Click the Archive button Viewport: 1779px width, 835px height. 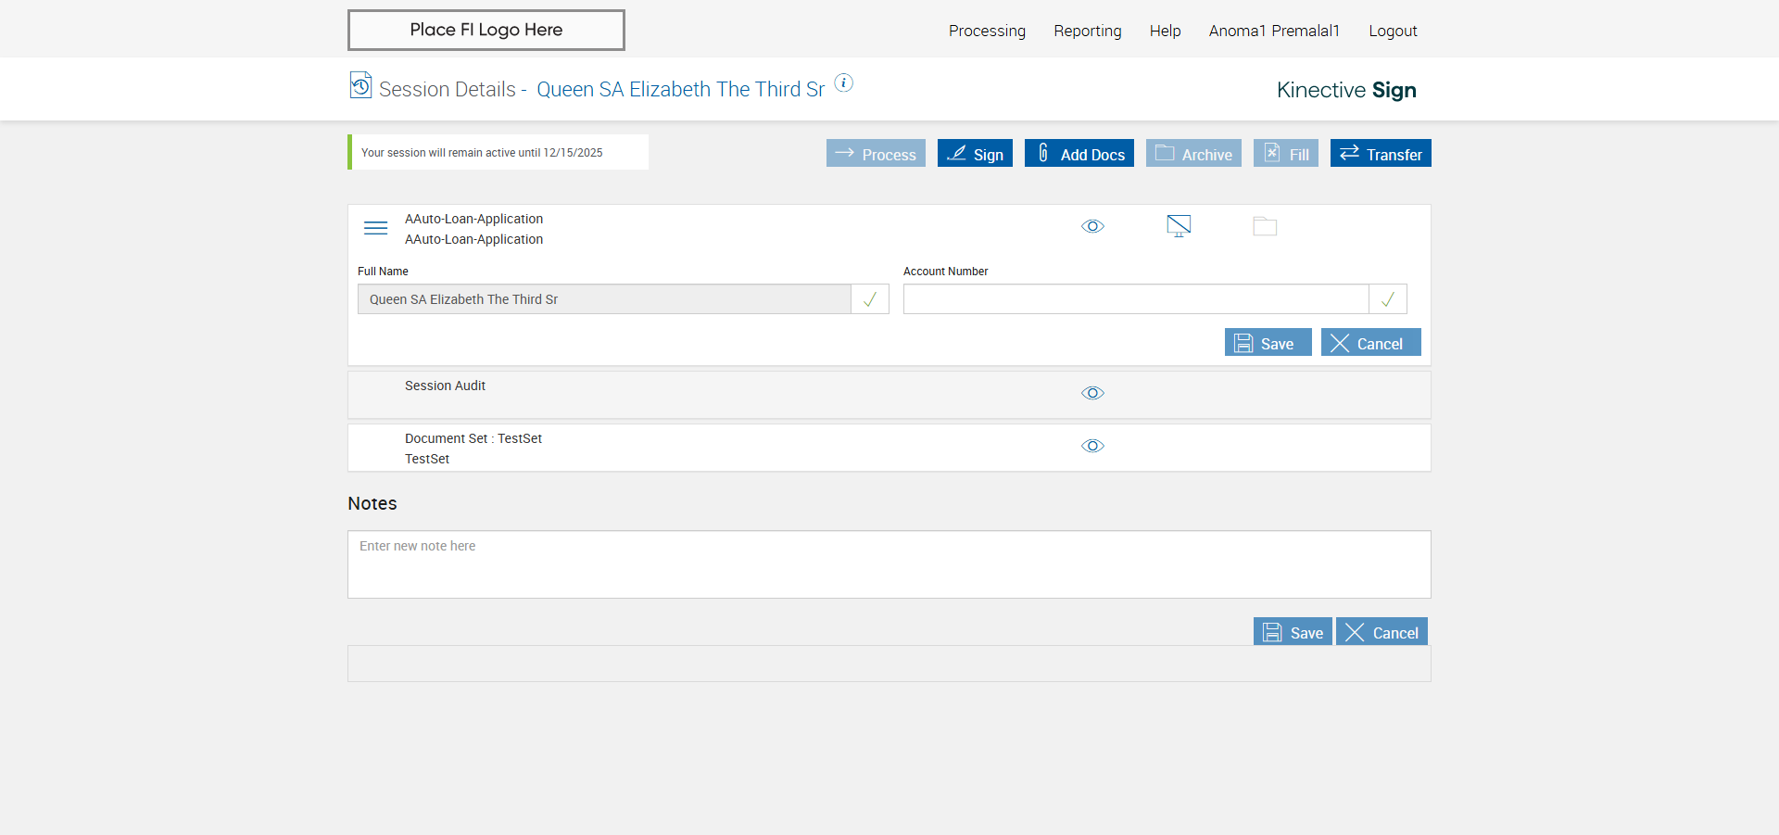click(x=1193, y=153)
